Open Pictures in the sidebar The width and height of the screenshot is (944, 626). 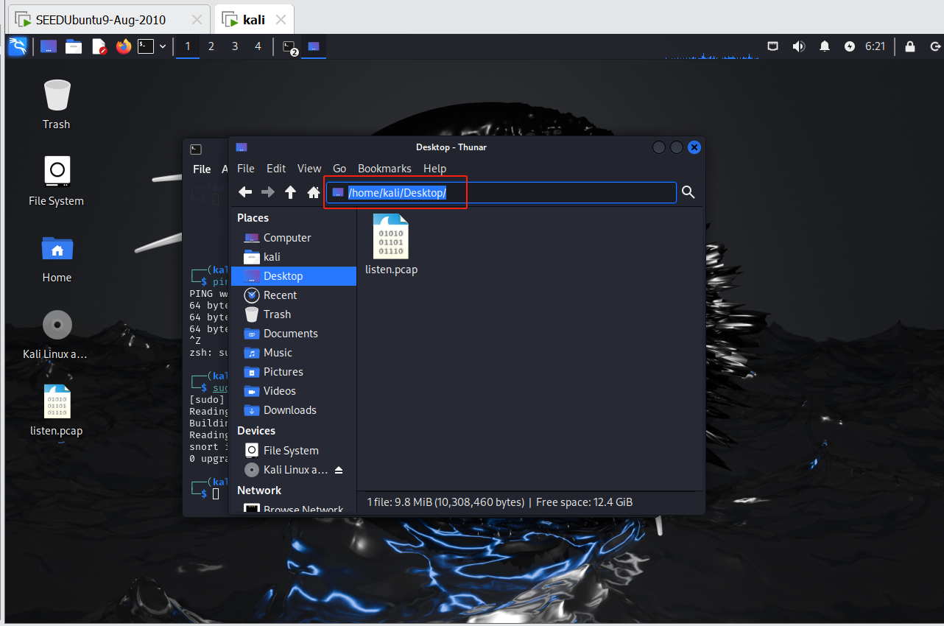click(294, 372)
